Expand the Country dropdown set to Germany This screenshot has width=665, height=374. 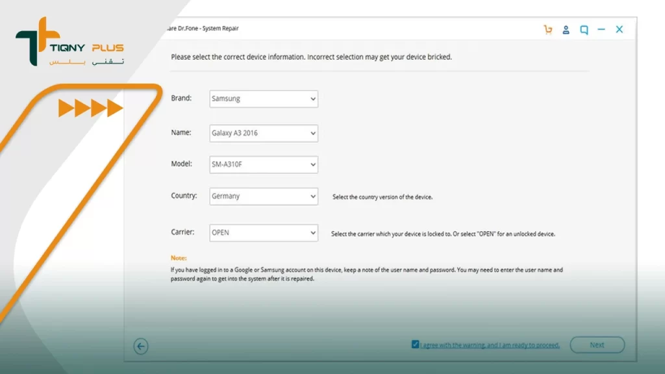(x=264, y=196)
